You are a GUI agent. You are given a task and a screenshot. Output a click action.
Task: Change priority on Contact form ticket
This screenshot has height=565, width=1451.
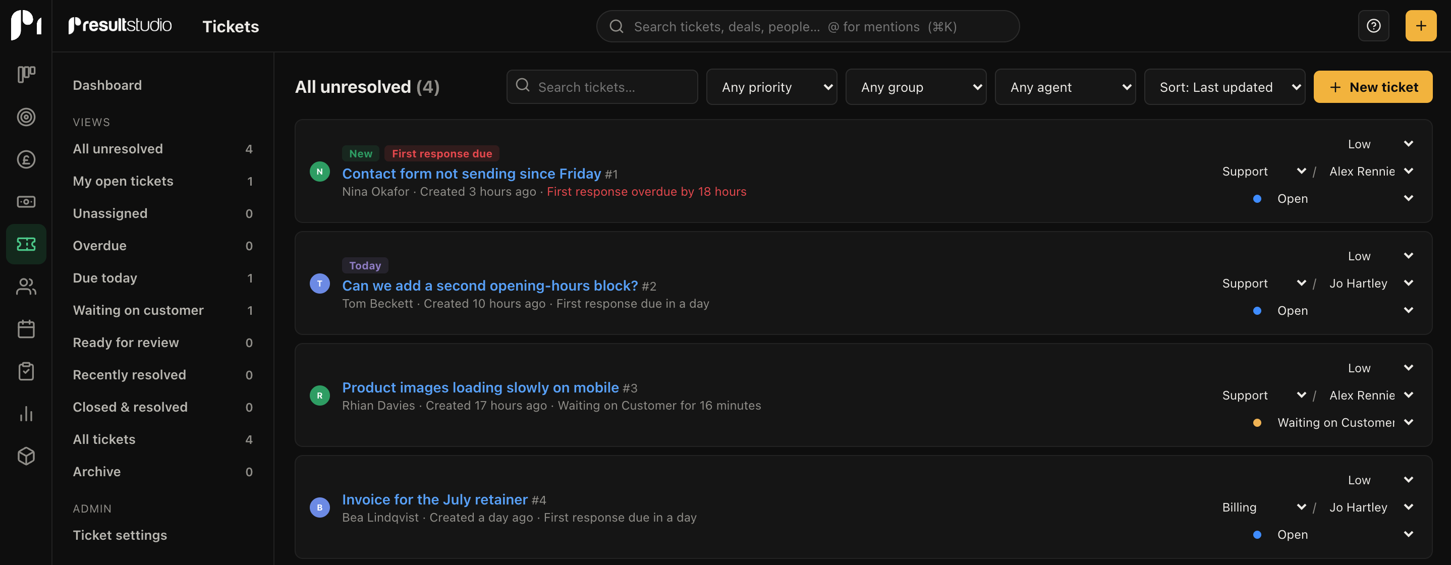(1380, 144)
